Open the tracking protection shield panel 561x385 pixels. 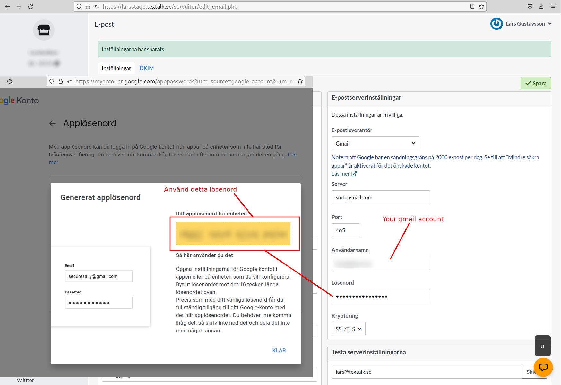click(x=79, y=6)
